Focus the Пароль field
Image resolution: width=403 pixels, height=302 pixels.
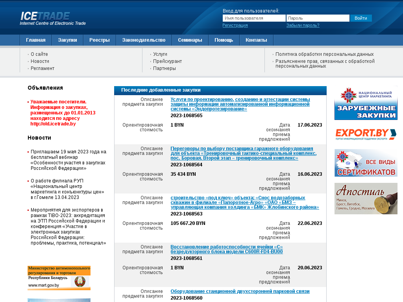pos(318,18)
